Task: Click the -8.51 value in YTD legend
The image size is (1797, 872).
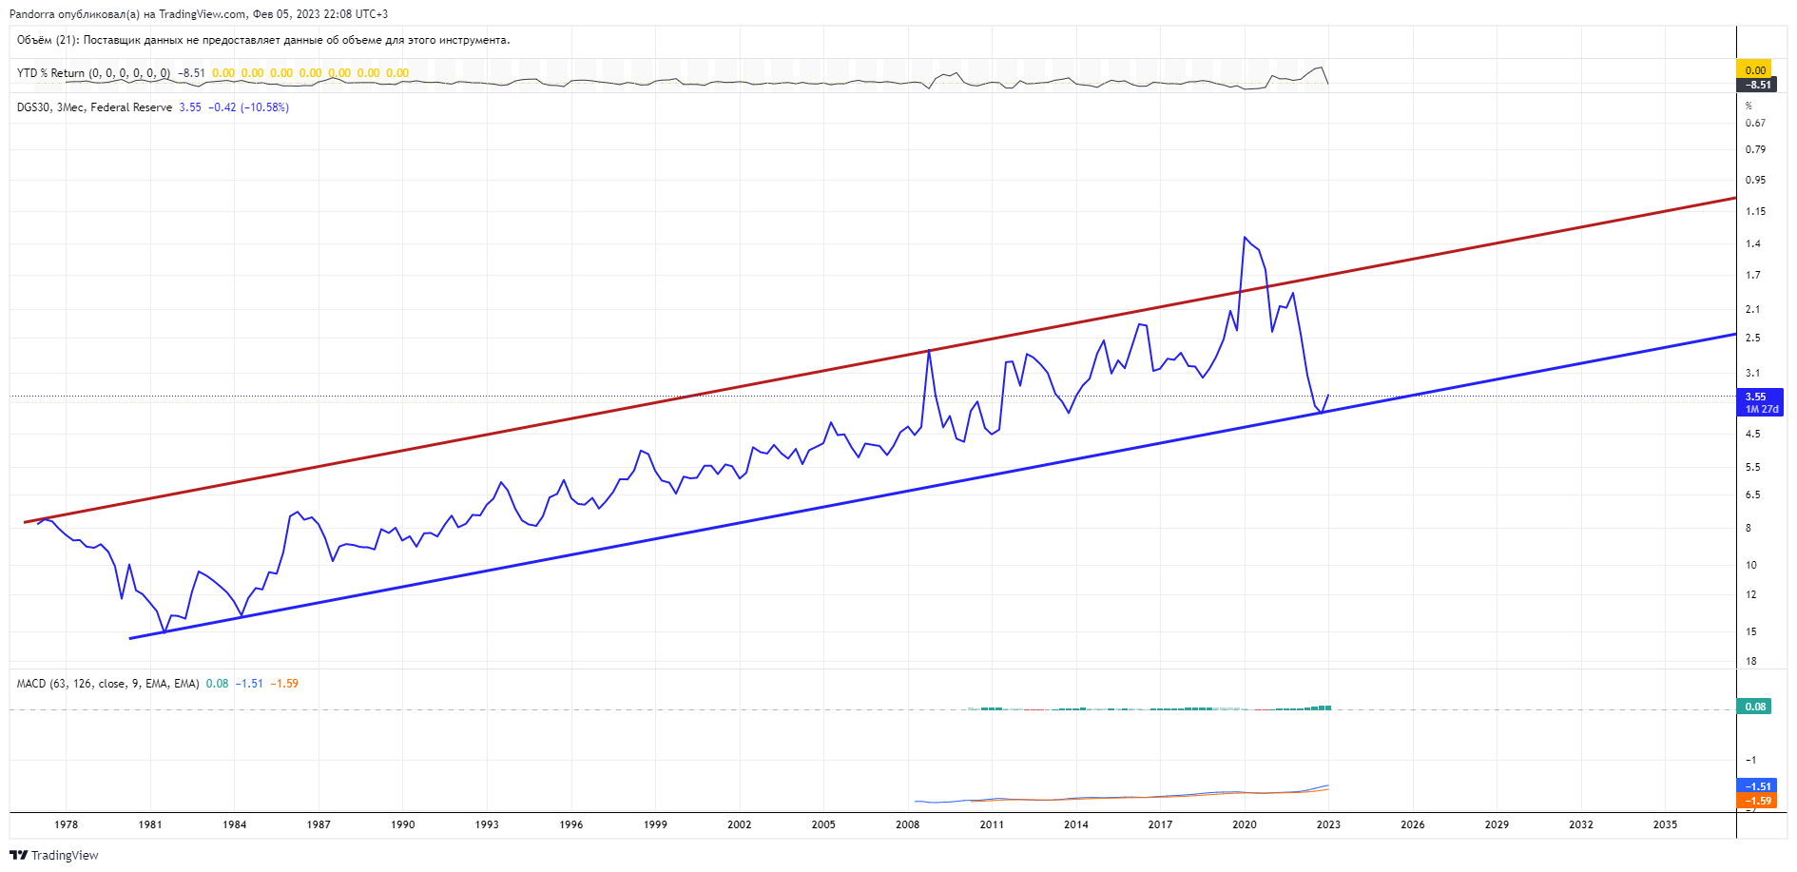Action: tap(191, 73)
